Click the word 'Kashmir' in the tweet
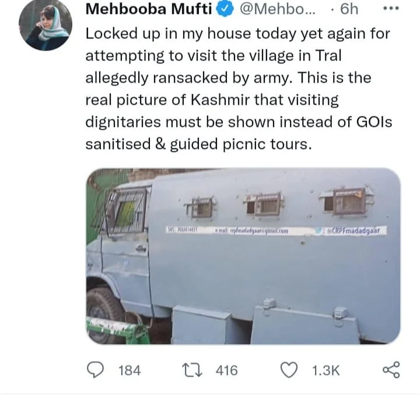The image size is (420, 396). [x=217, y=100]
